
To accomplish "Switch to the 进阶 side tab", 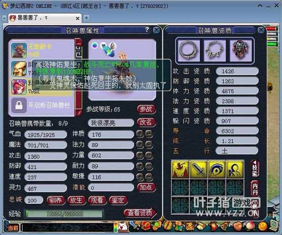I will point(255,209).
